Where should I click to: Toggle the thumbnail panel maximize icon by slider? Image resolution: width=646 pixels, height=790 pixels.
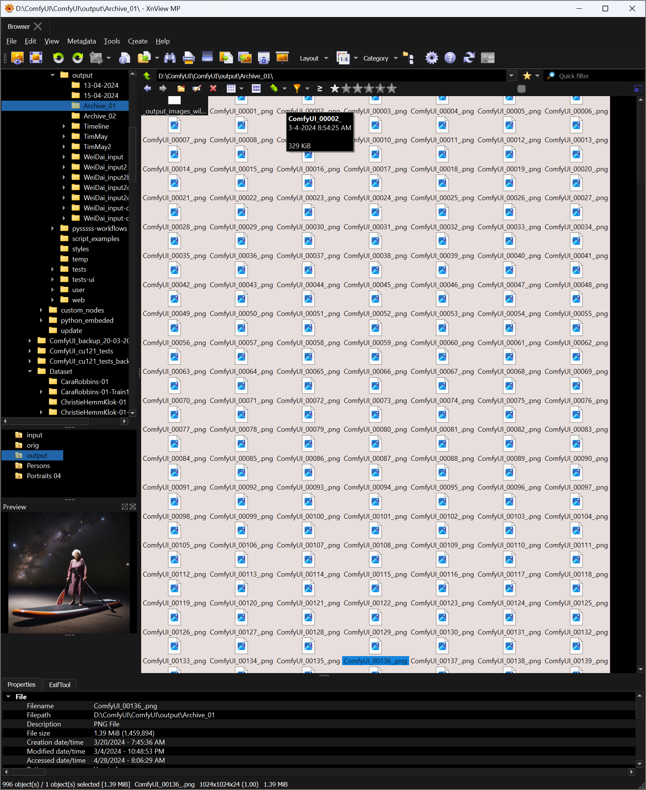pos(638,89)
